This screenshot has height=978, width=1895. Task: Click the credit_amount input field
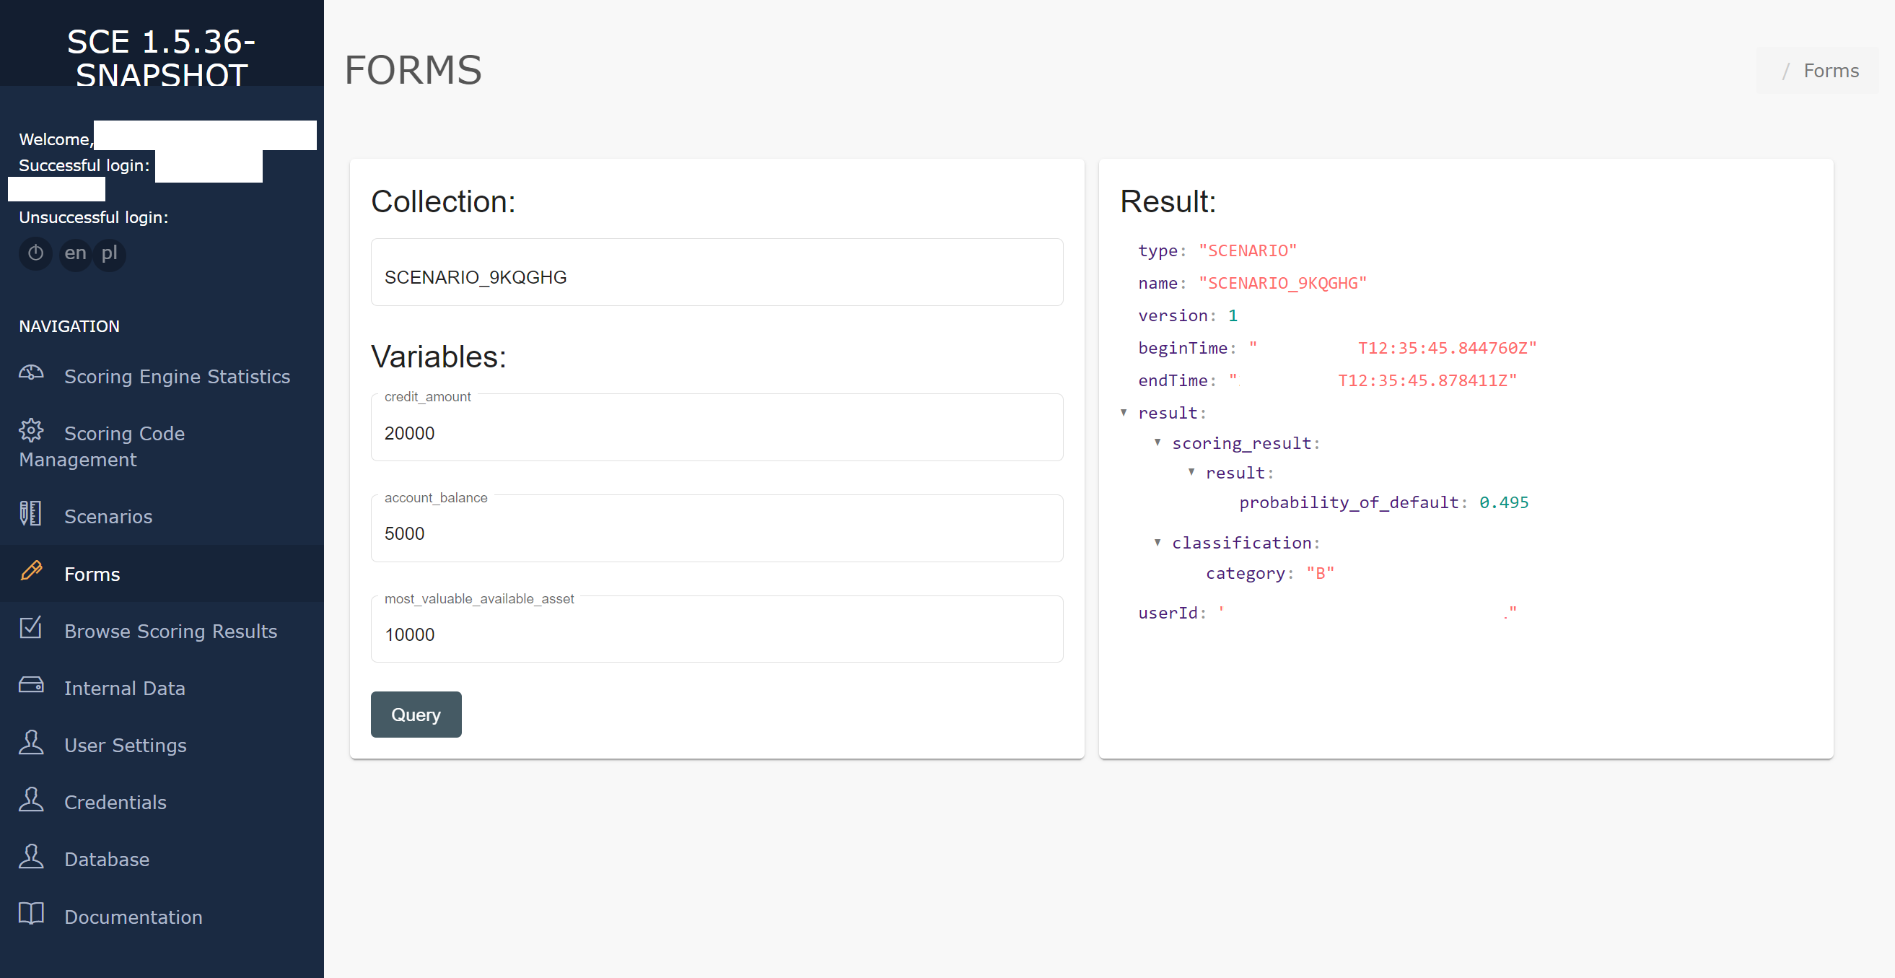[x=716, y=433]
